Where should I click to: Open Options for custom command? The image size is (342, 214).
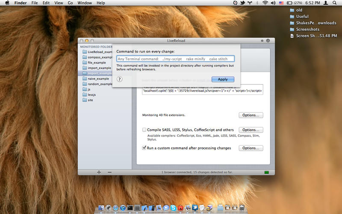pyautogui.click(x=251, y=148)
